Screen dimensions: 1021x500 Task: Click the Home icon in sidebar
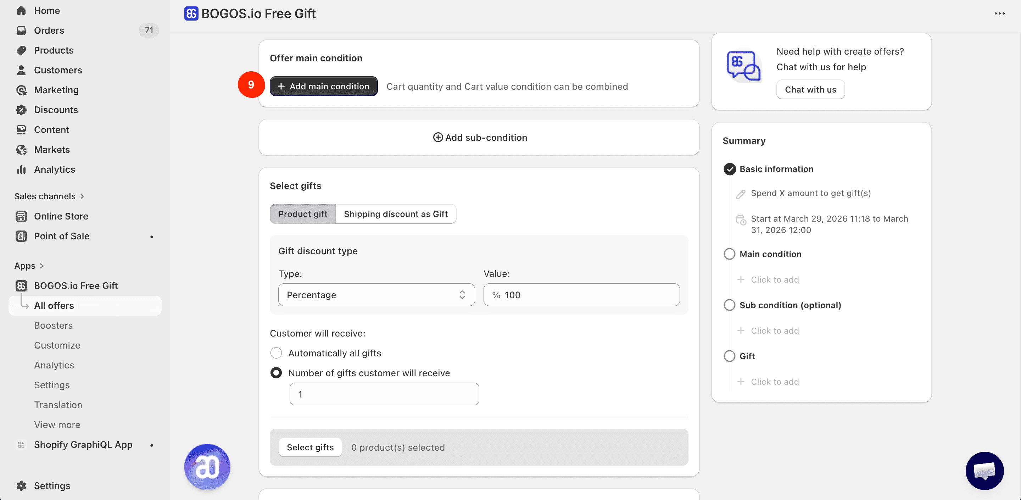[21, 11]
